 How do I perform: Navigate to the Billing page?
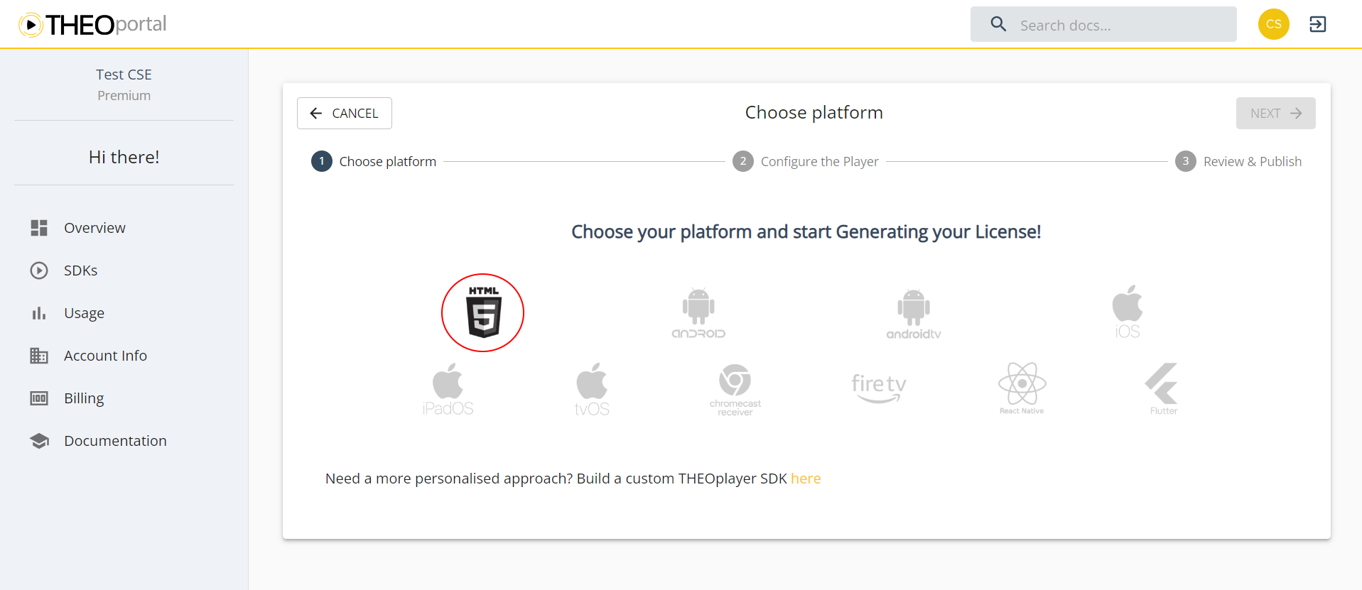[x=83, y=398]
